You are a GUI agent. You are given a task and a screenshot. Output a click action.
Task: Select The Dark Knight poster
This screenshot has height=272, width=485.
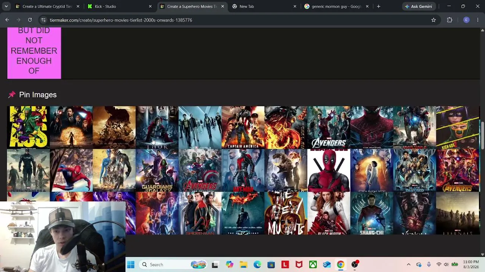coord(243,213)
